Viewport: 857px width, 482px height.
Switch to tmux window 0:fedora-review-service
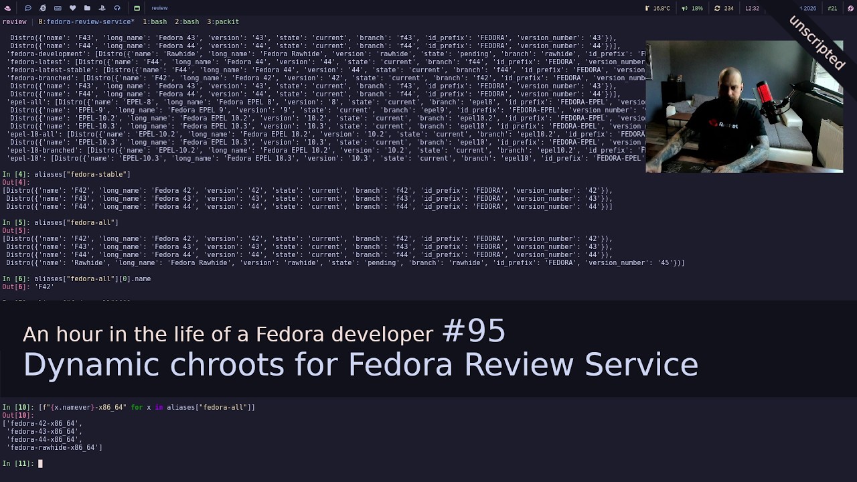pyautogui.click(x=86, y=21)
